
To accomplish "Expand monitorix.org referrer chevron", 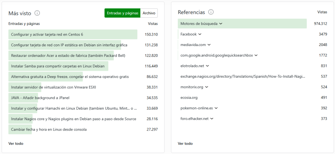I will [207, 87].
